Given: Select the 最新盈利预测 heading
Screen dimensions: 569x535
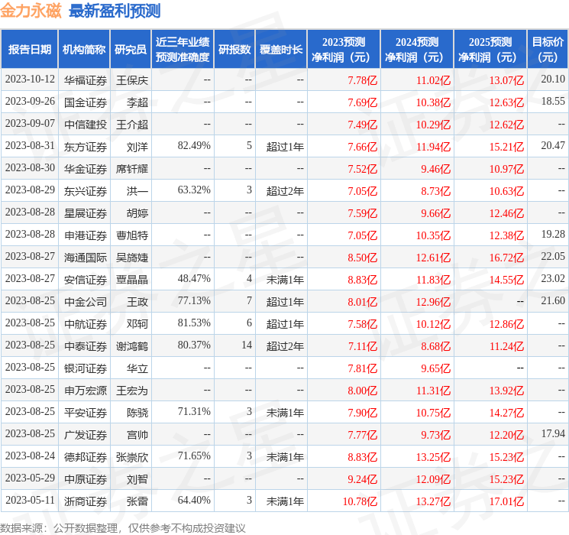Looking at the screenshot, I should click(x=115, y=11).
